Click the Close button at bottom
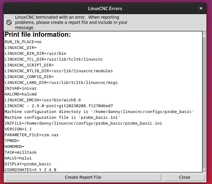 tap(185, 177)
